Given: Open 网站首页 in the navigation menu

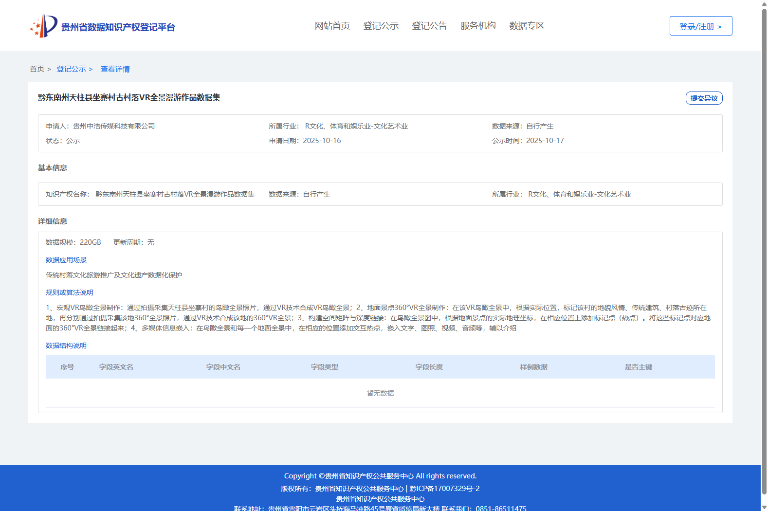Looking at the screenshot, I should 332,26.
